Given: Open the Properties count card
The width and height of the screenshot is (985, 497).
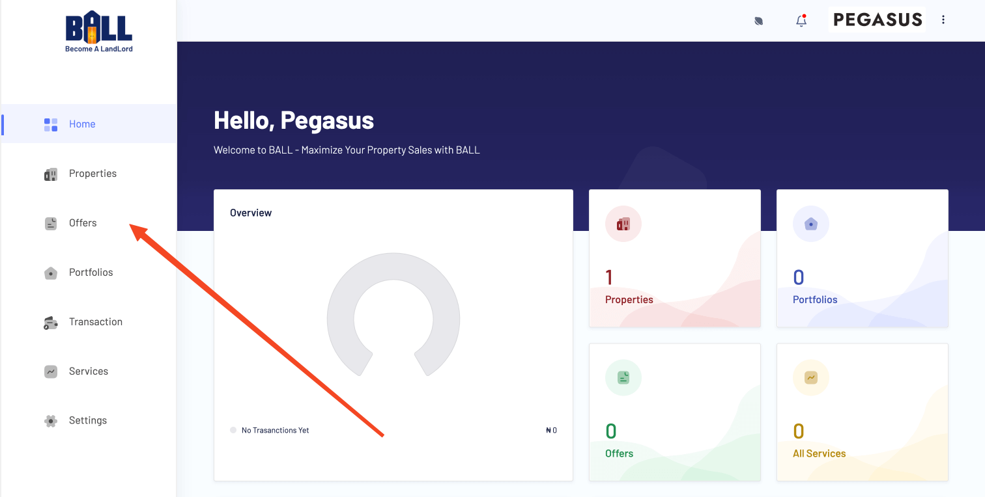Looking at the screenshot, I should point(674,258).
